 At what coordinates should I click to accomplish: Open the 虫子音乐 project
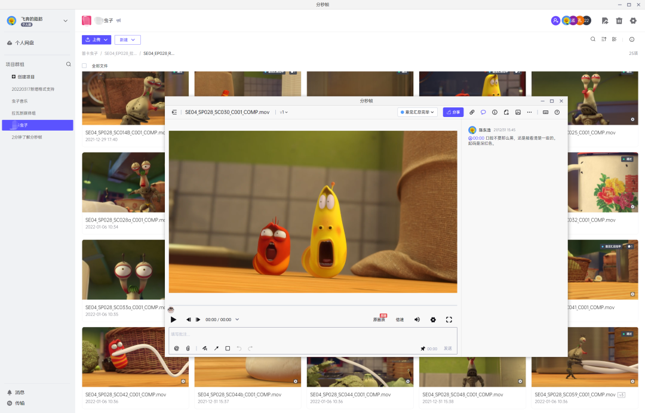20,101
